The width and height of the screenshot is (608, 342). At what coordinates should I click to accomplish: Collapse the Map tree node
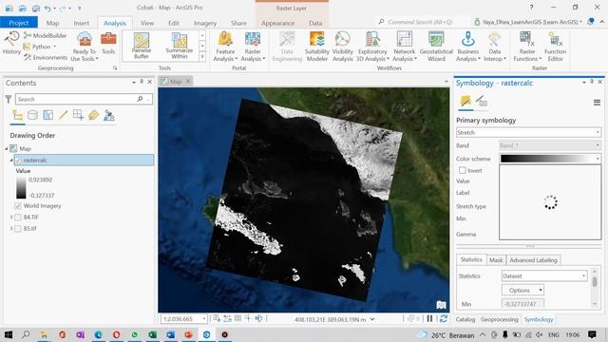(7, 148)
